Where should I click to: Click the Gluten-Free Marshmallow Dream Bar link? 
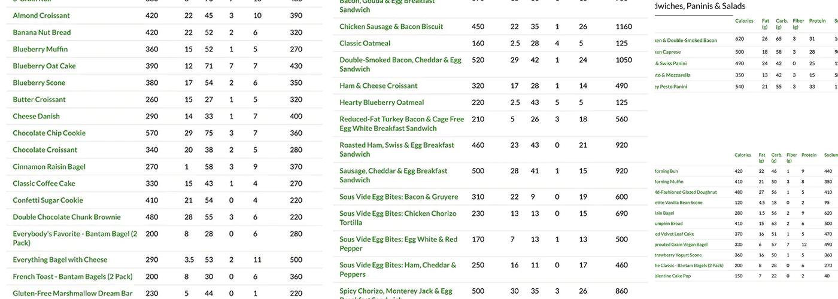[72, 293]
